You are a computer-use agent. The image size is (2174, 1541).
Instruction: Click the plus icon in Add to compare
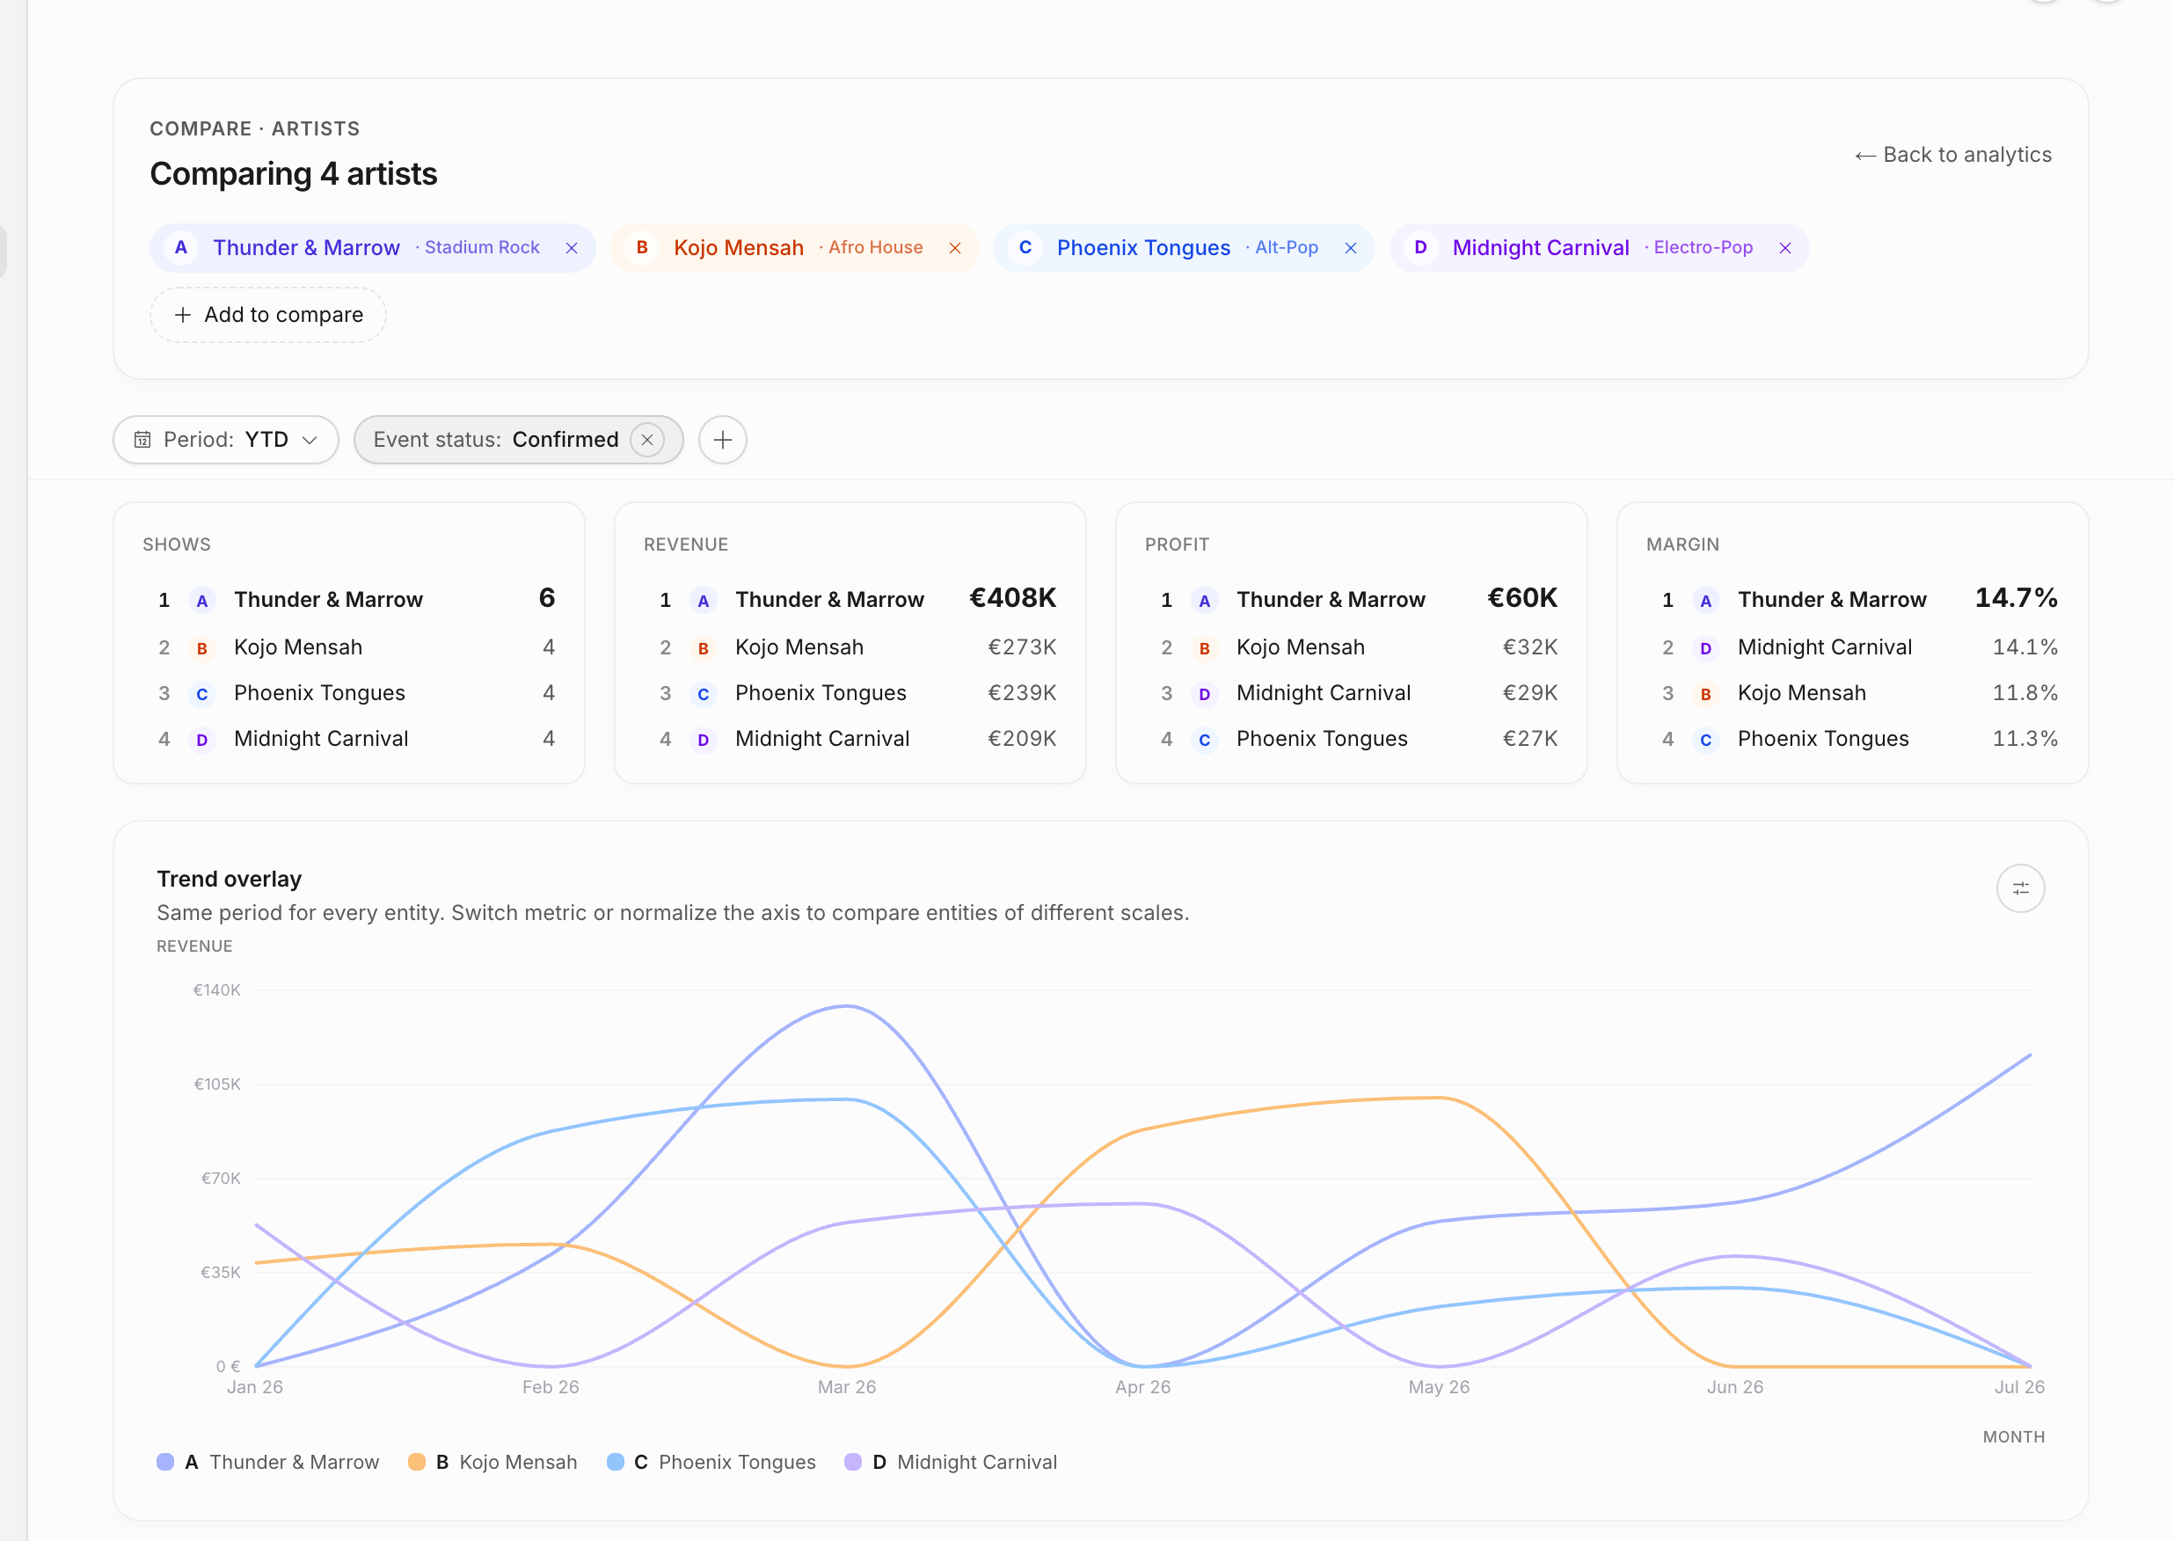click(183, 314)
